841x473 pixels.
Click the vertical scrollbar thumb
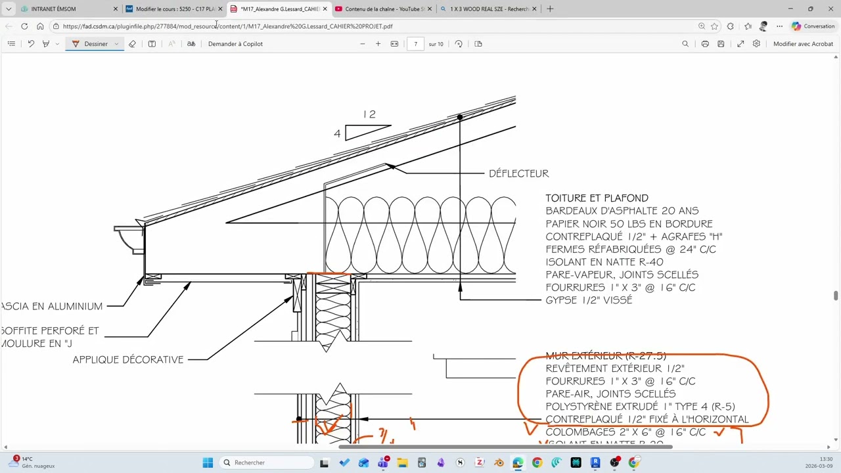(x=836, y=296)
